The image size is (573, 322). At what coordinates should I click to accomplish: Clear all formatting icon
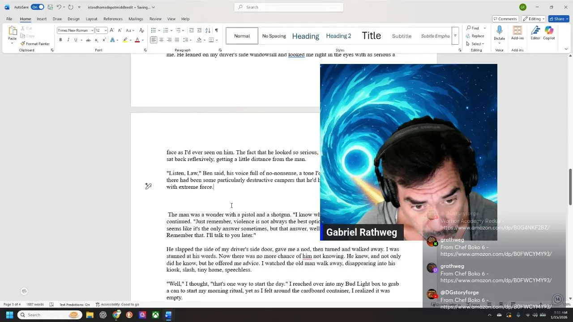pyautogui.click(x=141, y=30)
